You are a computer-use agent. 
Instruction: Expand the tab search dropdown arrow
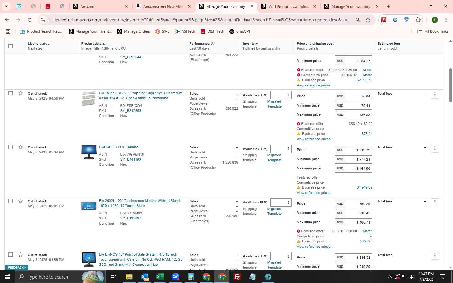[x=6, y=6]
